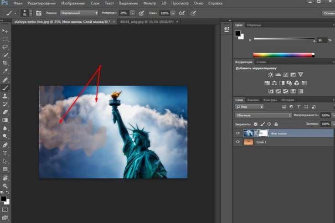The height and width of the screenshot is (223, 335).
Task: Open the brush preset picker dropdown
Action: [x=31, y=13]
